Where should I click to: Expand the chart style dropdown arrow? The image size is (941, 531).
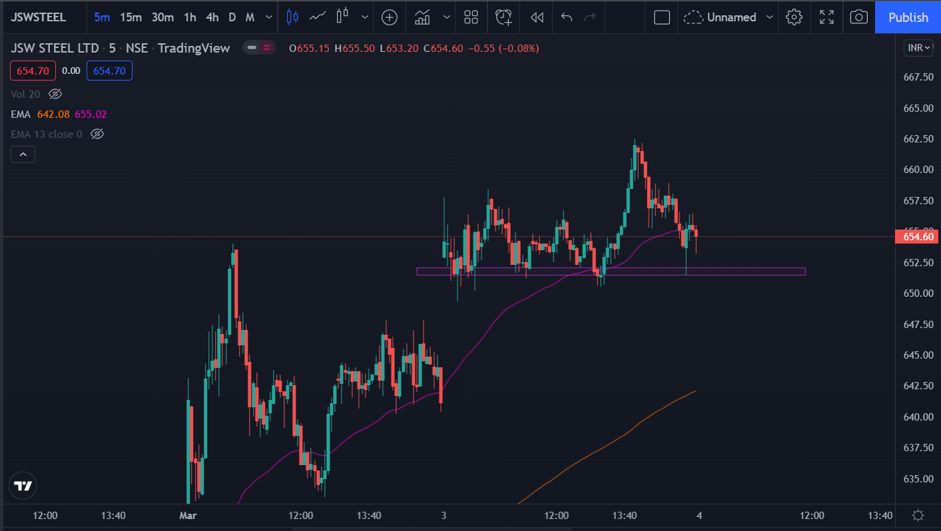(x=364, y=17)
